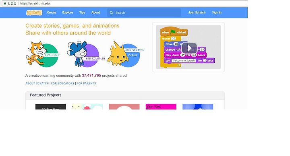This screenshot has height=156, width=290.
Task: Open the magenta featured project thumbnail
Action: pyautogui.click(x=161, y=107)
